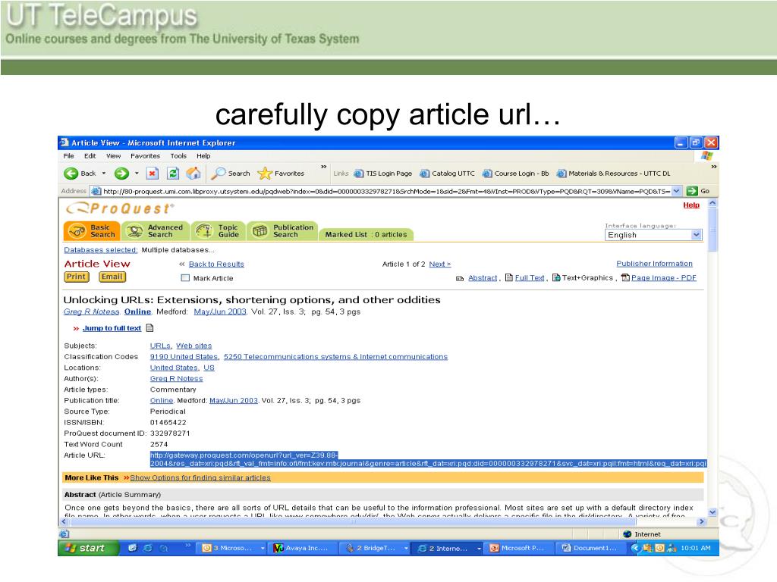Open the Search magnifier toolbar button
This screenshot has width=777, height=582.
click(x=231, y=174)
